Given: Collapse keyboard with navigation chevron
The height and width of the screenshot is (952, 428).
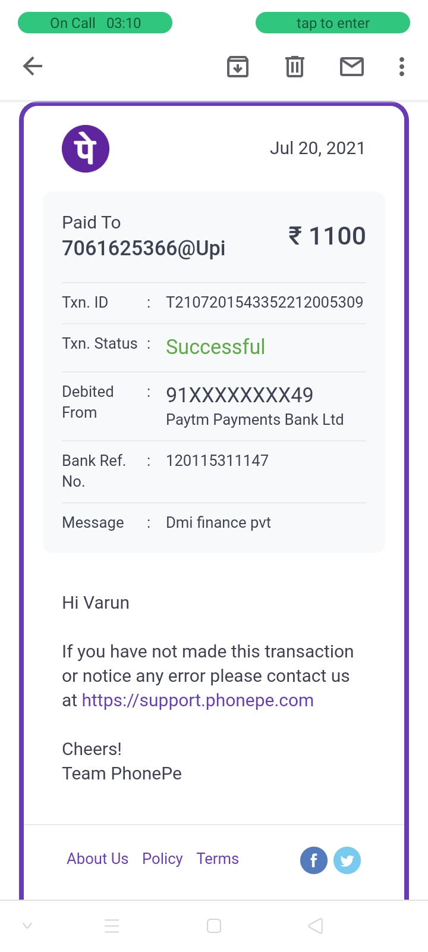Looking at the screenshot, I should click(27, 926).
